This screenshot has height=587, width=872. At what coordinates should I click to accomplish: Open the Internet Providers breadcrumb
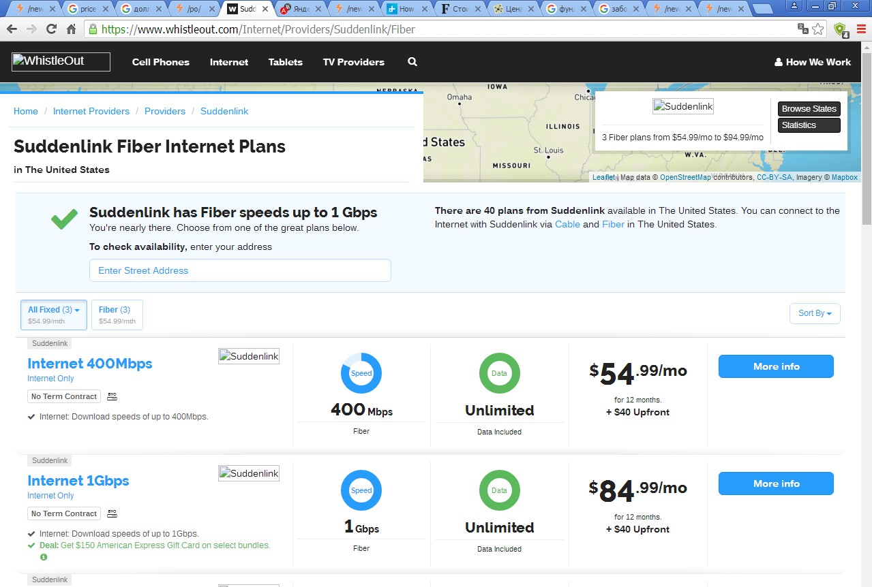91,111
